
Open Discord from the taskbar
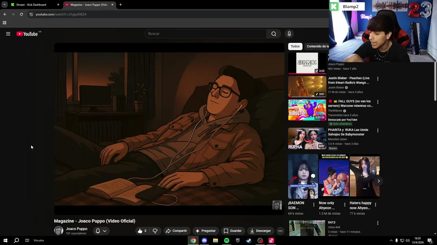coord(204,241)
